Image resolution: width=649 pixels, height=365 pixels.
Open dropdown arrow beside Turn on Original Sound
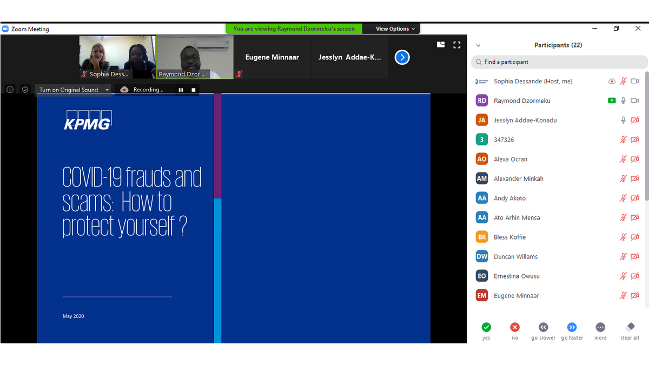pos(107,90)
